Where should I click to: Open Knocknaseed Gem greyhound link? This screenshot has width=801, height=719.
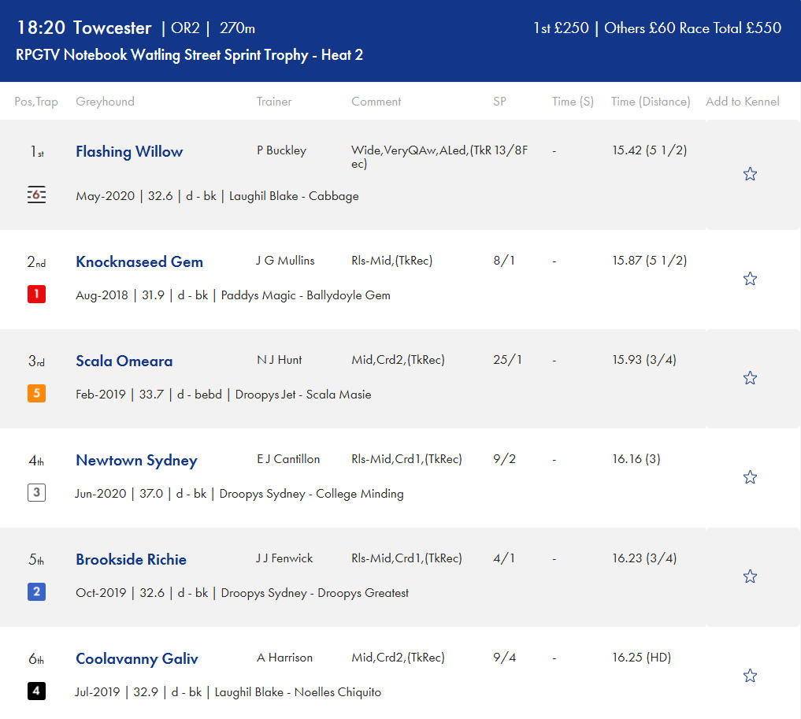[x=139, y=262]
